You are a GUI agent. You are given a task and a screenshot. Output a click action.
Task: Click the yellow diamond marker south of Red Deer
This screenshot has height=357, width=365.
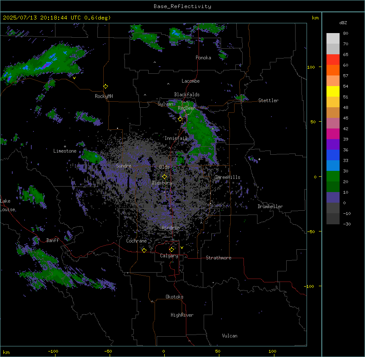tap(180, 119)
